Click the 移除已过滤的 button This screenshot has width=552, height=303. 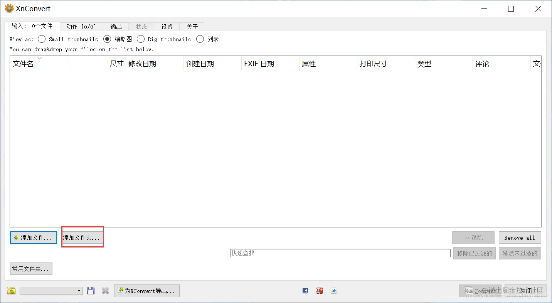coord(475,253)
